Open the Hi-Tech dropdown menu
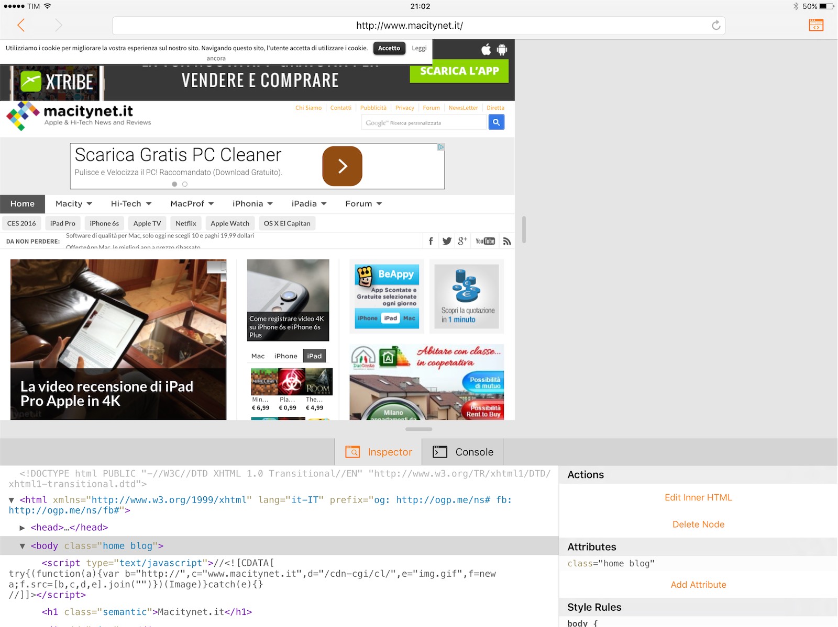 click(x=131, y=204)
